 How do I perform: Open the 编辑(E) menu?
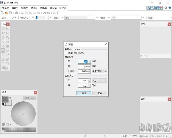point(15,8)
